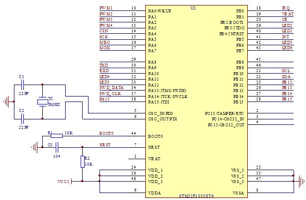Click the PC15-OSC32_OUT pin name
Viewport: 306px width, 200px height.
226,125
